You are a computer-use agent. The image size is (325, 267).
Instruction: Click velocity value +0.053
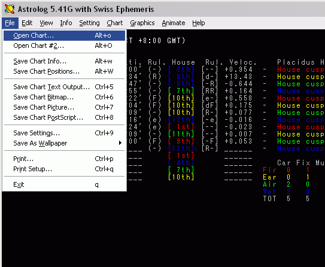(x=238, y=141)
